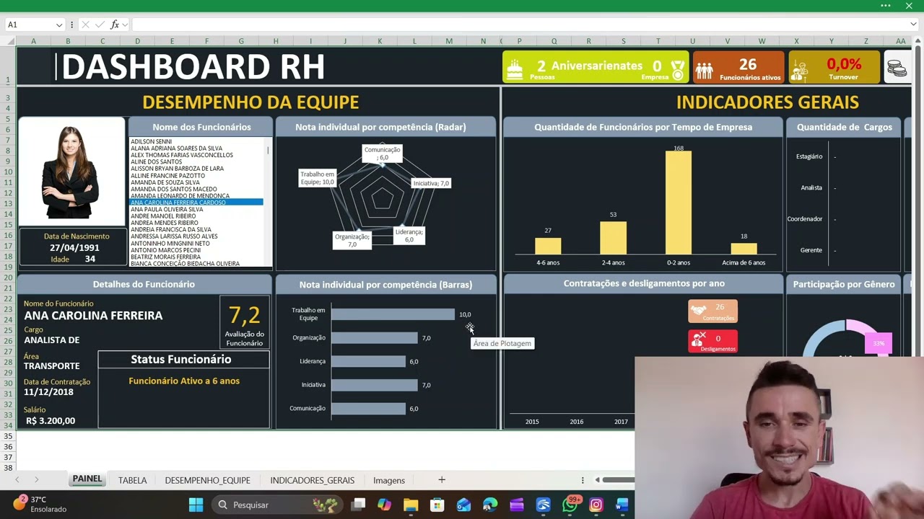The width and height of the screenshot is (924, 519).
Task: Open the sheet tab options dots
Action: pos(583,480)
